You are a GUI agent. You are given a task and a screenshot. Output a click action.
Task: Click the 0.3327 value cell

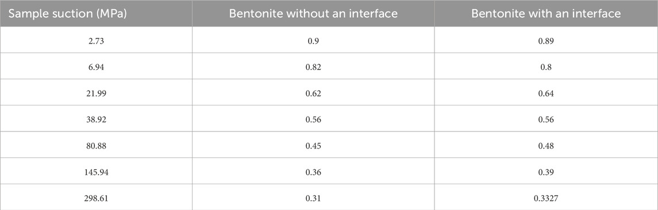click(x=546, y=197)
